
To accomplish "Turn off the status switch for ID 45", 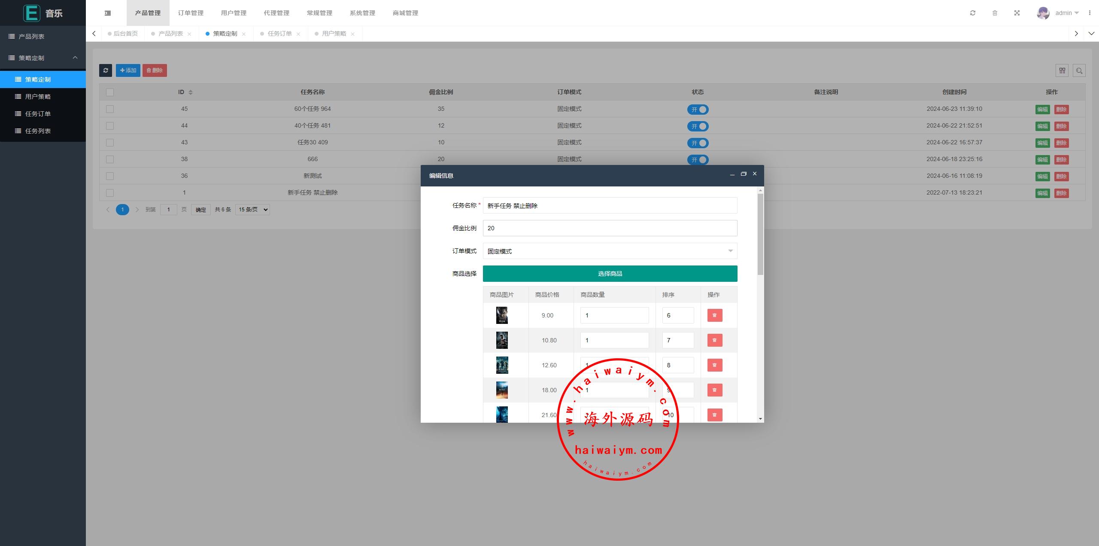I will click(x=698, y=110).
